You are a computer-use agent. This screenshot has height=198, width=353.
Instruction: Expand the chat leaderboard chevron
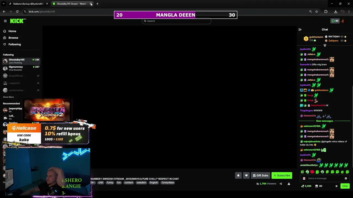point(325,45)
